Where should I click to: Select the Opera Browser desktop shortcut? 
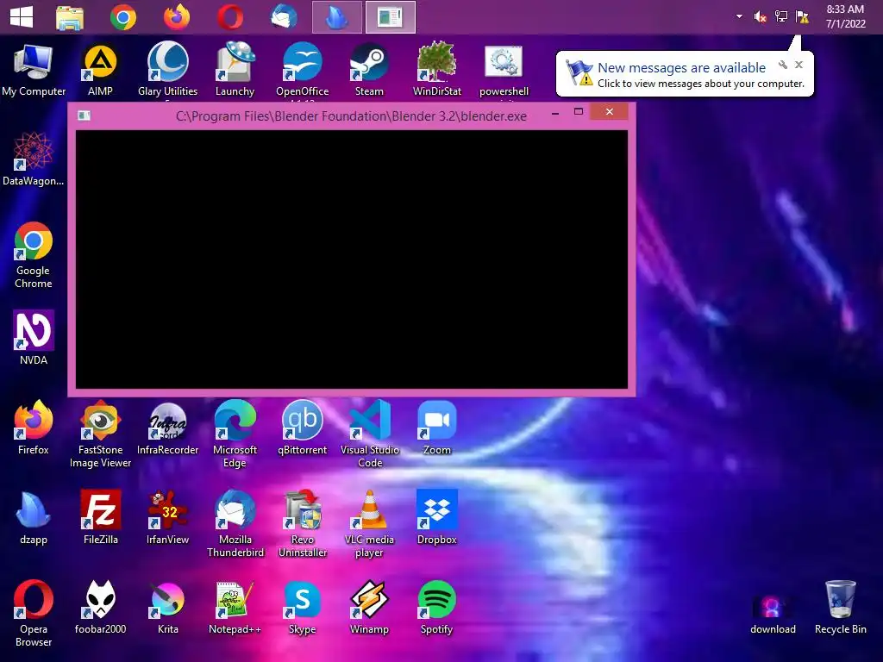tap(34, 613)
